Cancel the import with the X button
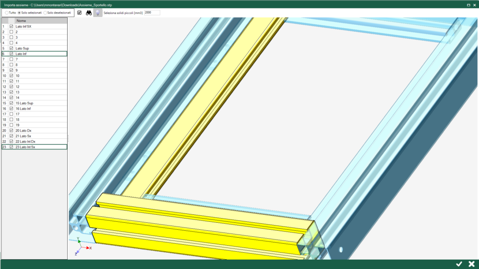Image resolution: width=479 pixels, height=269 pixels. tap(472, 263)
